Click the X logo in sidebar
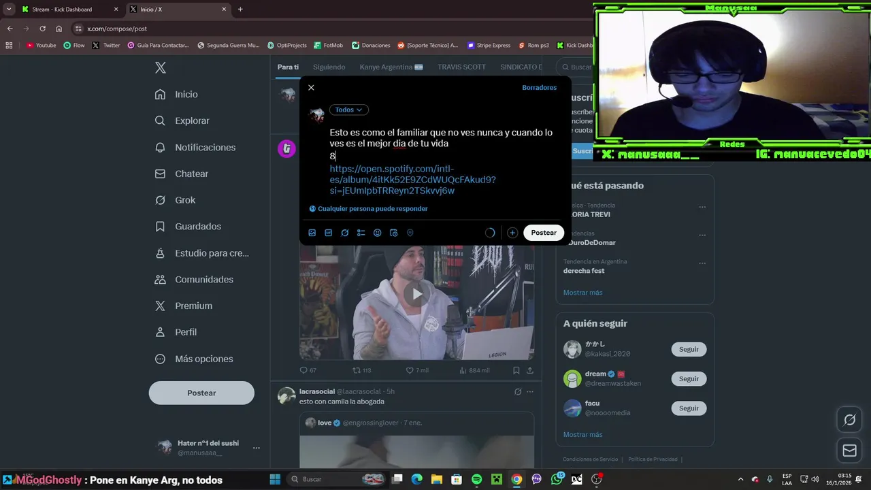The image size is (871, 490). pos(161,67)
